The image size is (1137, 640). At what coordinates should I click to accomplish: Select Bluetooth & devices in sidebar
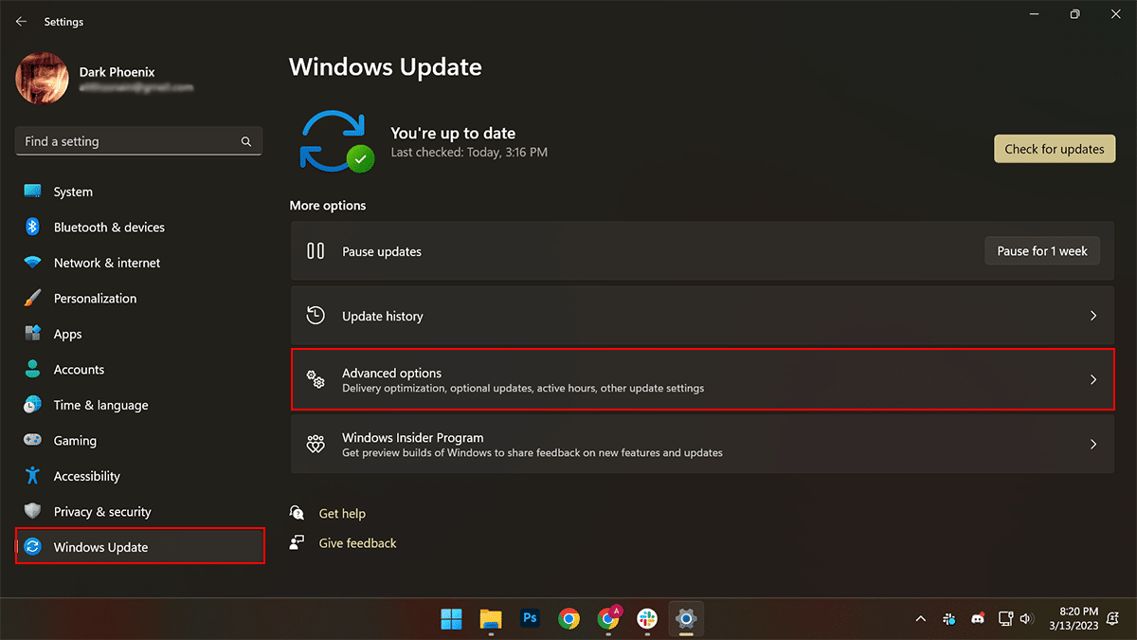coord(109,228)
